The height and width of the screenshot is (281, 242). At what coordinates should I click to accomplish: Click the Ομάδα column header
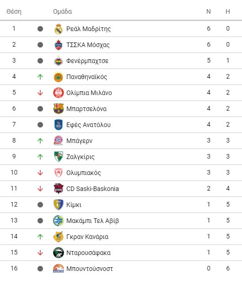point(62,11)
